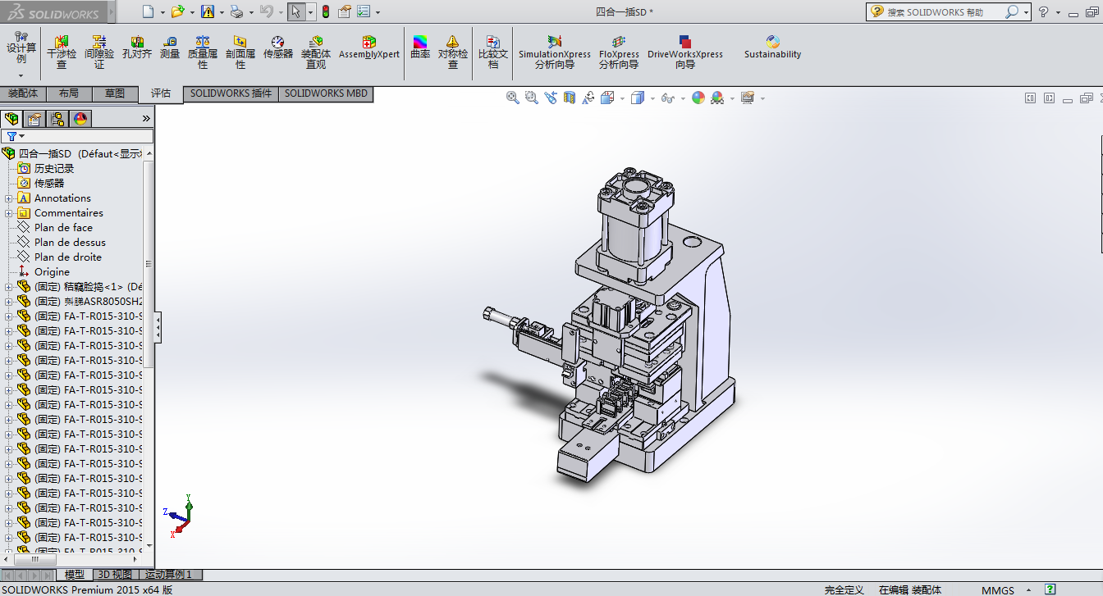Expand the Annotations tree node
Image resolution: width=1103 pixels, height=596 pixels.
tap(9, 198)
